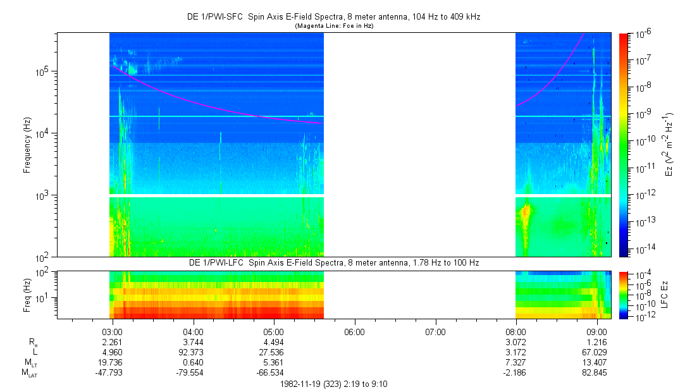Click the Frequency (Hz) axis label
This screenshot has height=392, width=685.
[27, 145]
